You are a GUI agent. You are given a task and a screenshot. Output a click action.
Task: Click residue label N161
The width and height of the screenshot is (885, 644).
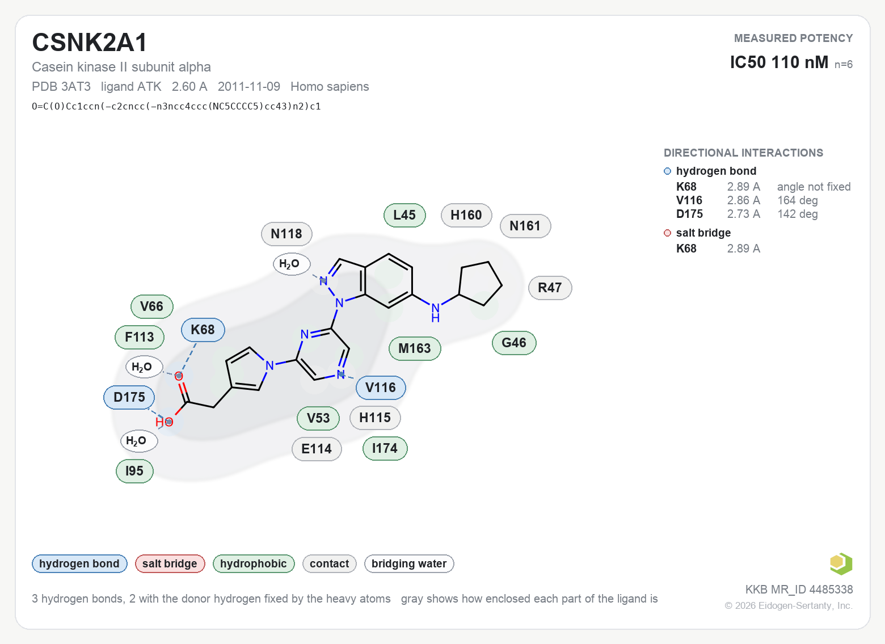pyautogui.click(x=525, y=226)
